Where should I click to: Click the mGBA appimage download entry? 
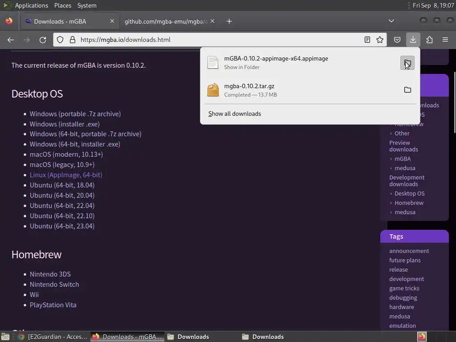(301, 62)
